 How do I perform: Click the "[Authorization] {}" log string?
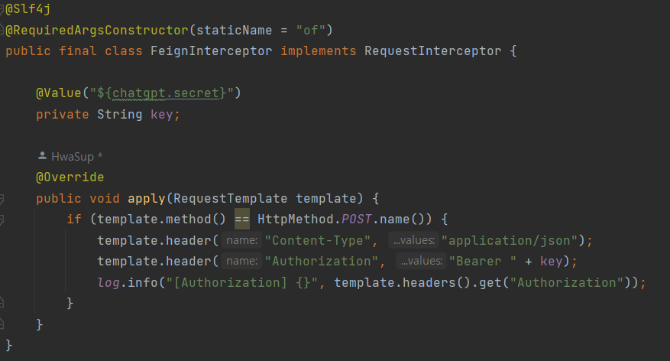(x=242, y=282)
